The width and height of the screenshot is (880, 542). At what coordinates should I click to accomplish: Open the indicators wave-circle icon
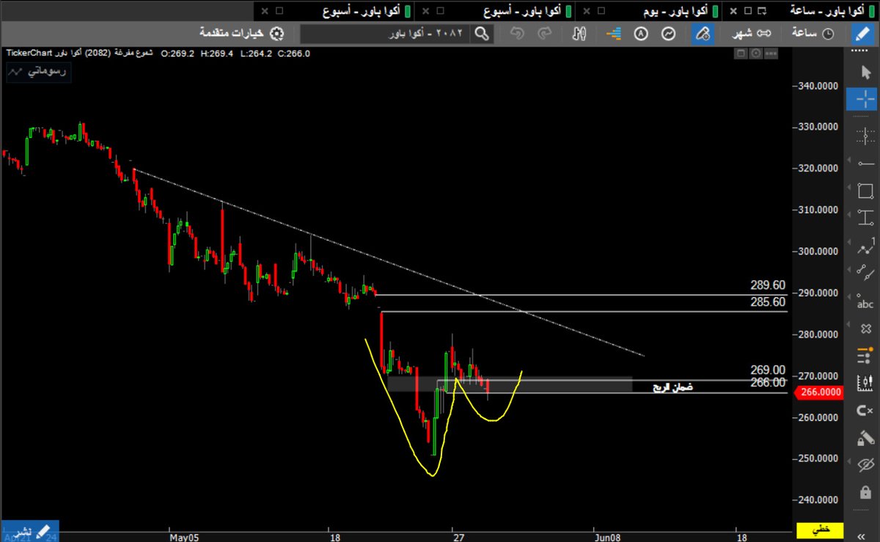pos(668,34)
